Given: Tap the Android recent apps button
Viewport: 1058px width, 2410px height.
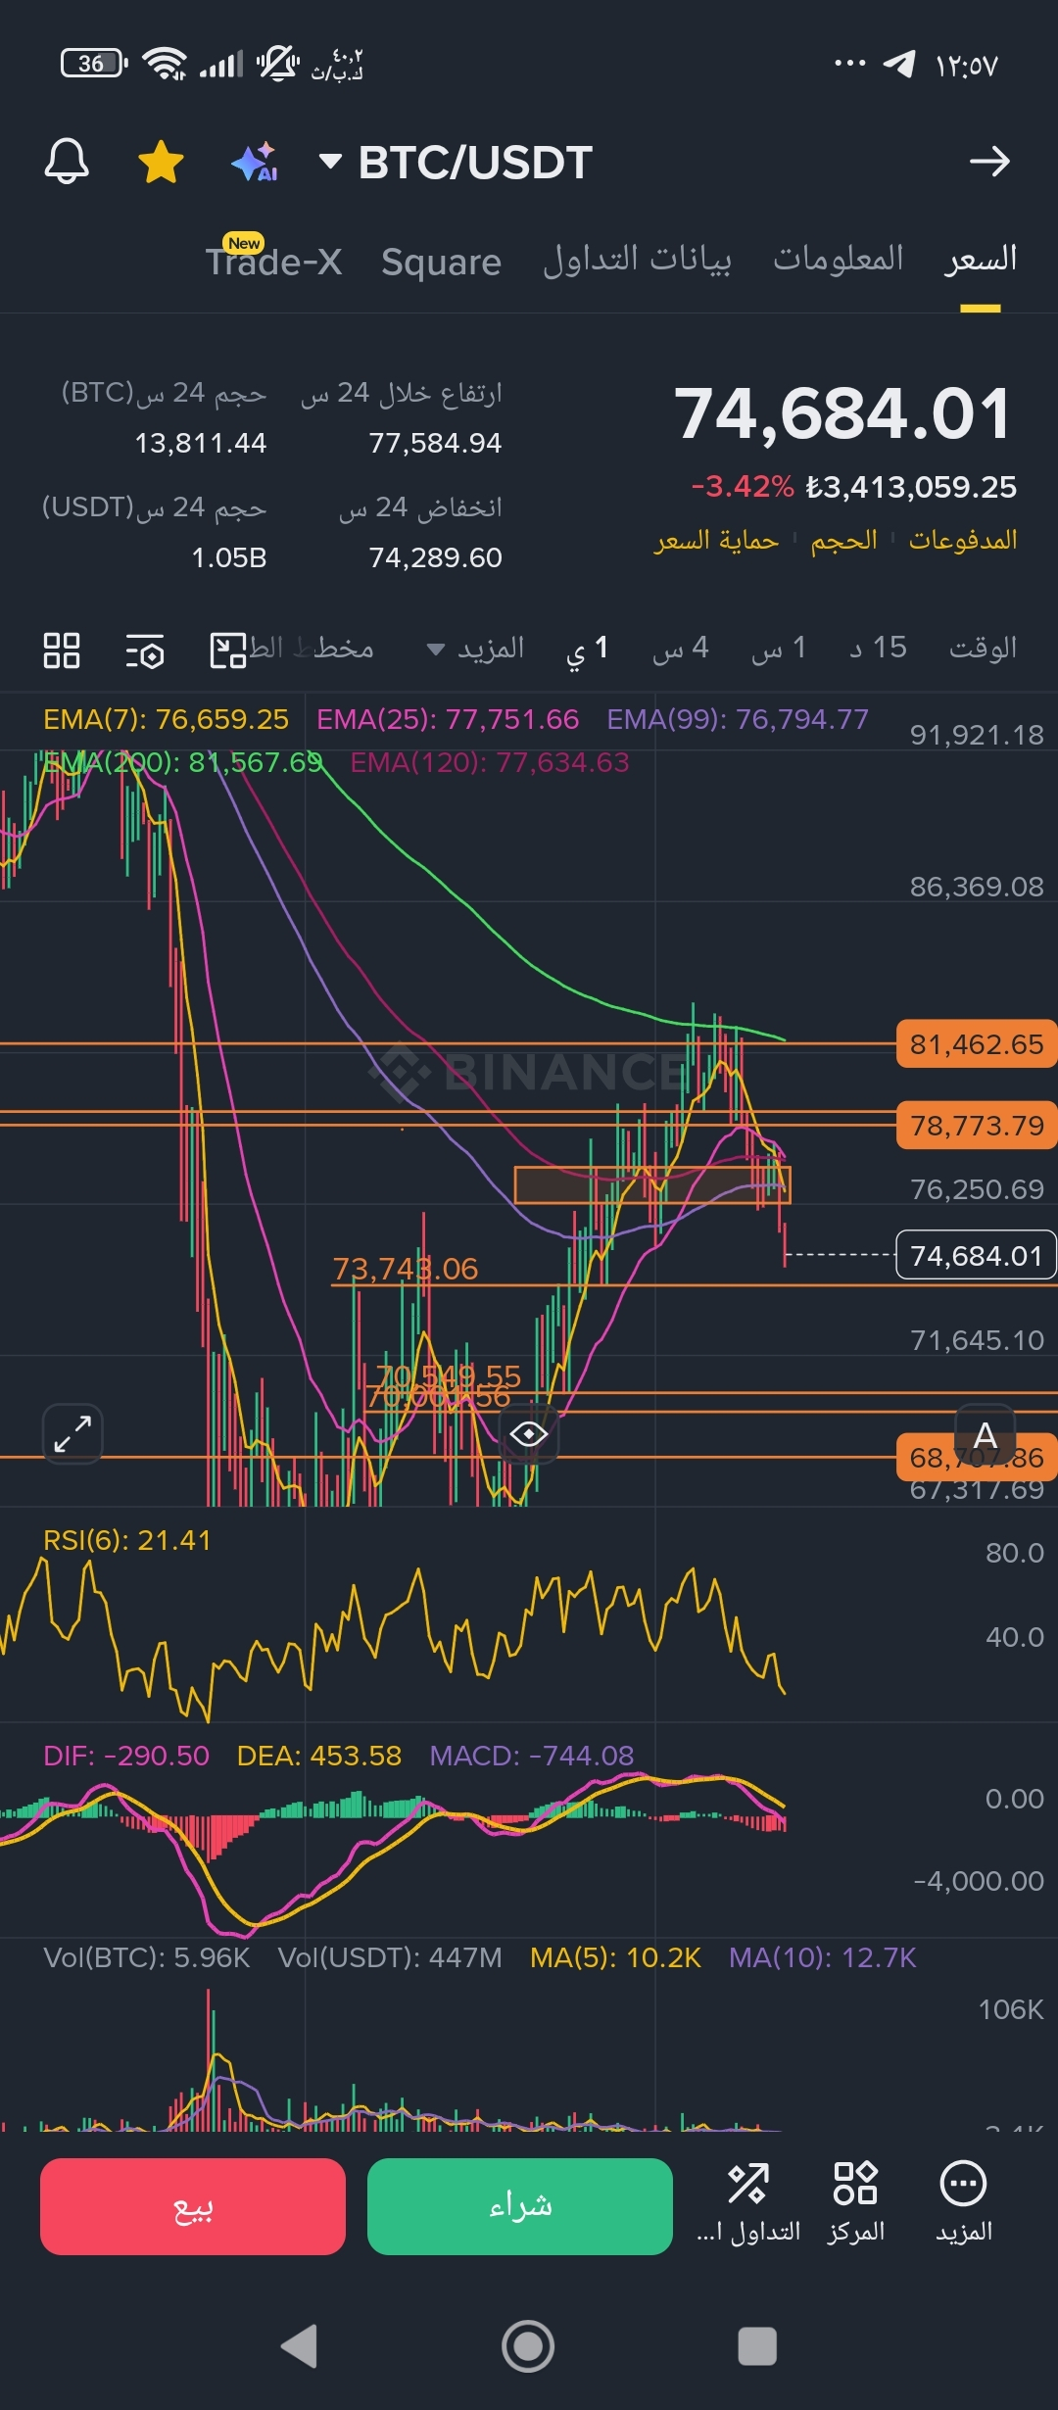Looking at the screenshot, I should click(757, 2346).
